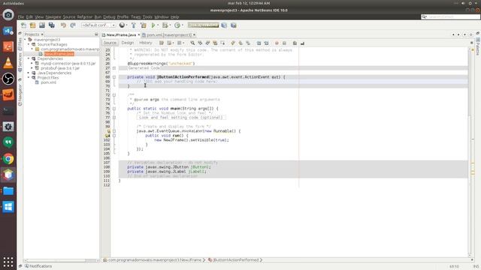Image resolution: width=481 pixels, height=270 pixels.
Task: Open the Tools menu
Action: coord(147,17)
